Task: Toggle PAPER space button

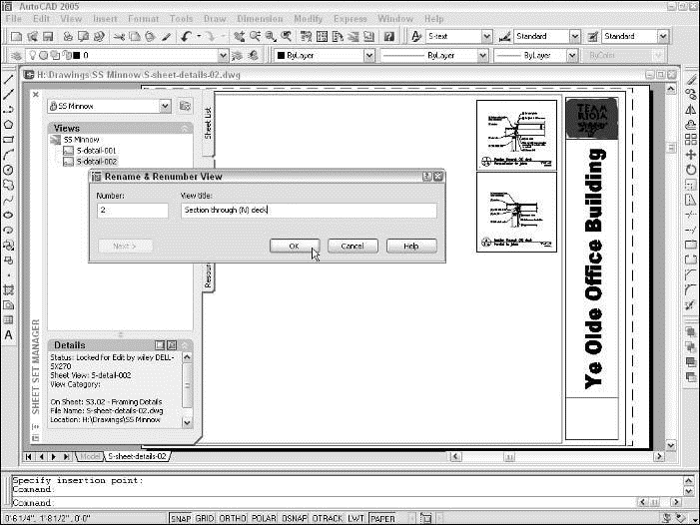Action: pyautogui.click(x=382, y=518)
